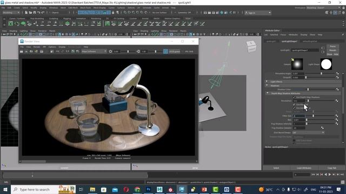Click map button beside Filter Size slider
This screenshot has width=346, height=194.
tap(337, 115)
